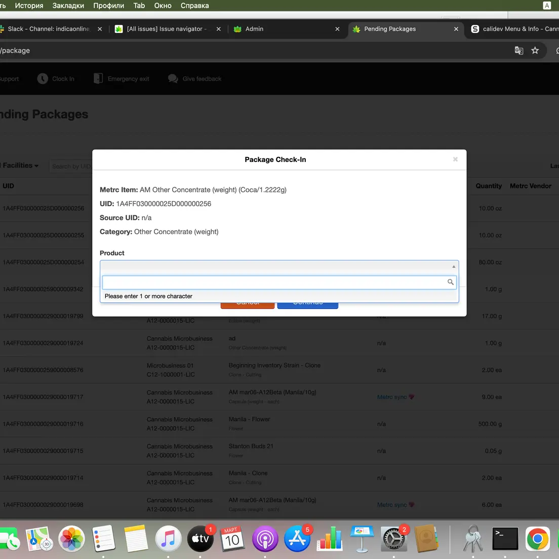559x559 pixels.
Task: Open the Закладки menu
Action: point(68,6)
